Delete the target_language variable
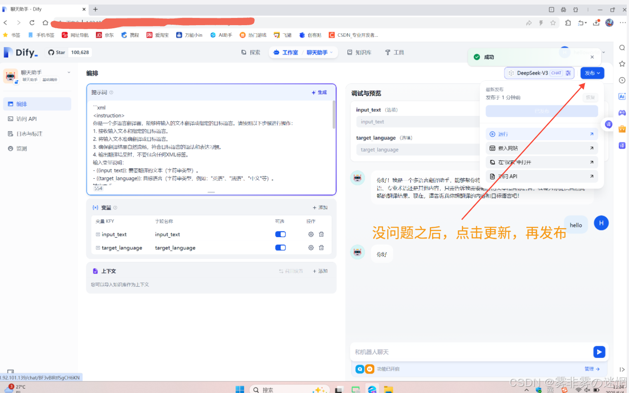 [321, 247]
